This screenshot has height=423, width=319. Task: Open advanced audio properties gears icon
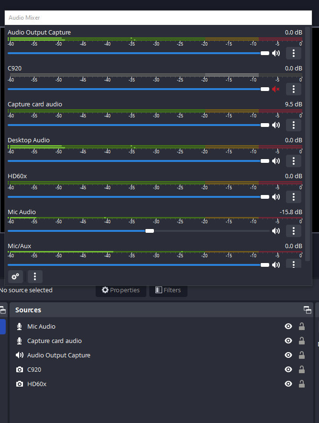coord(15,276)
